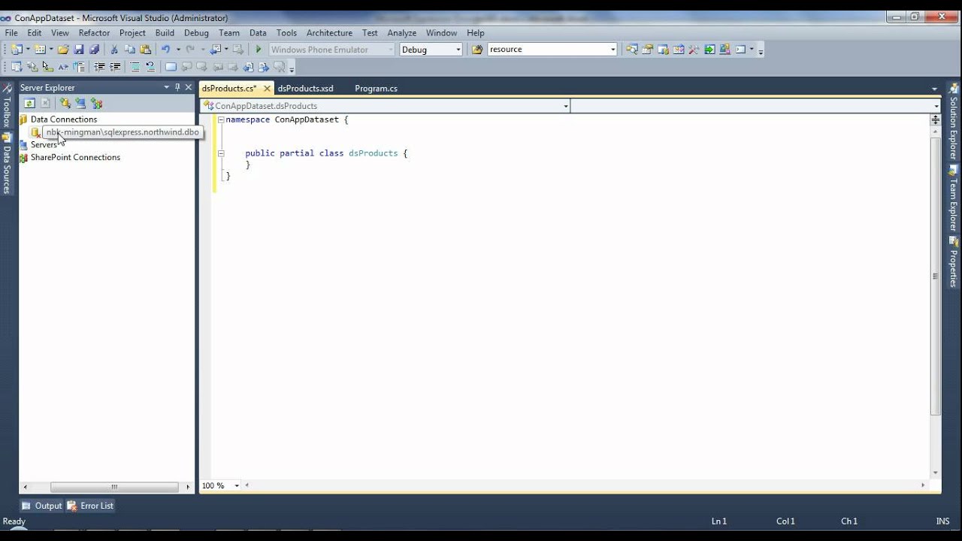Open the 'resource' find combo box dropdown
Screen dimensions: 962x541
[613, 50]
